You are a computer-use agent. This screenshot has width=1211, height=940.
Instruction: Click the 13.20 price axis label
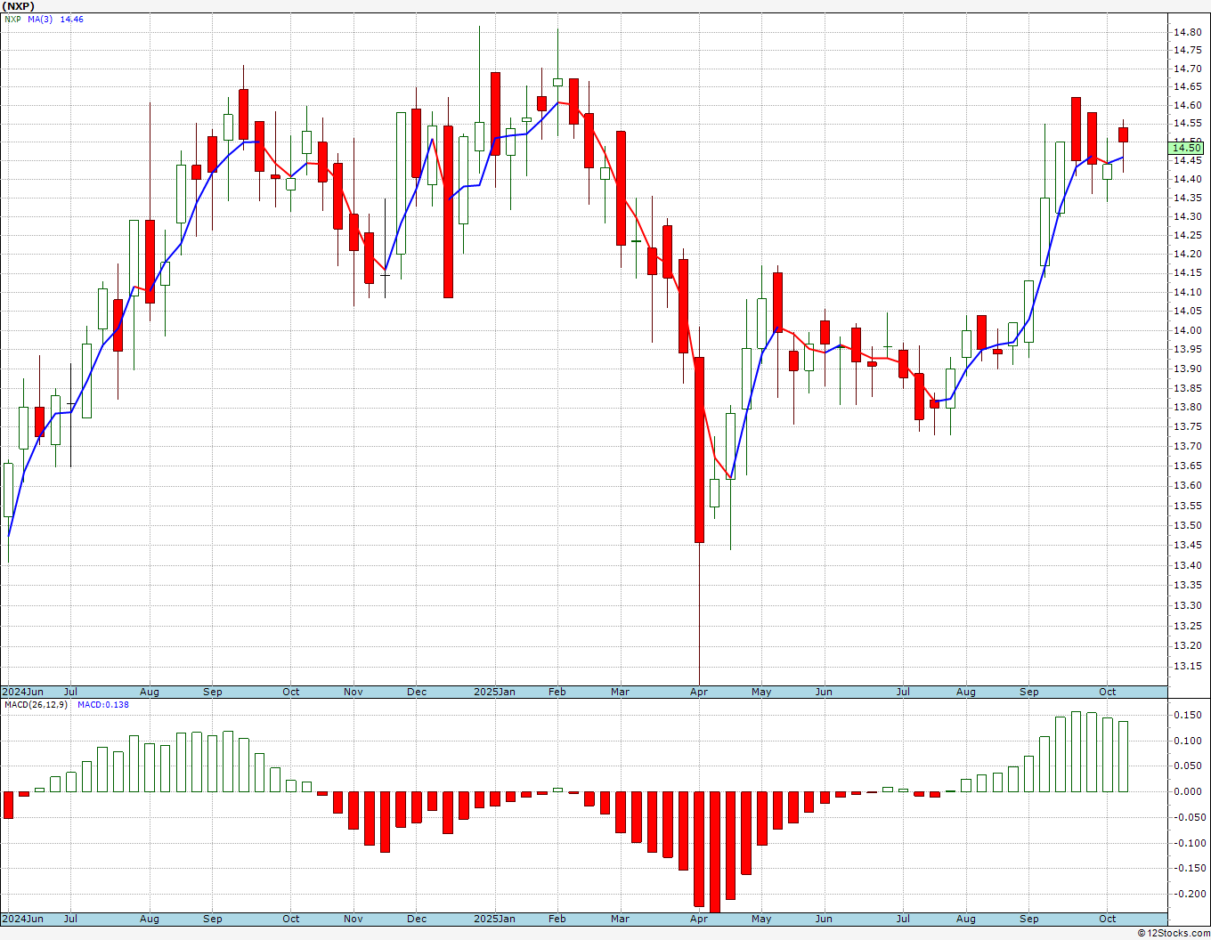pyautogui.click(x=1188, y=645)
